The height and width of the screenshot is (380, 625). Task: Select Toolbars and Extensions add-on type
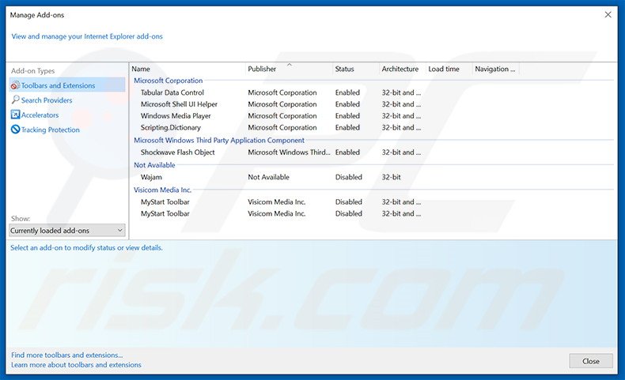click(67, 85)
